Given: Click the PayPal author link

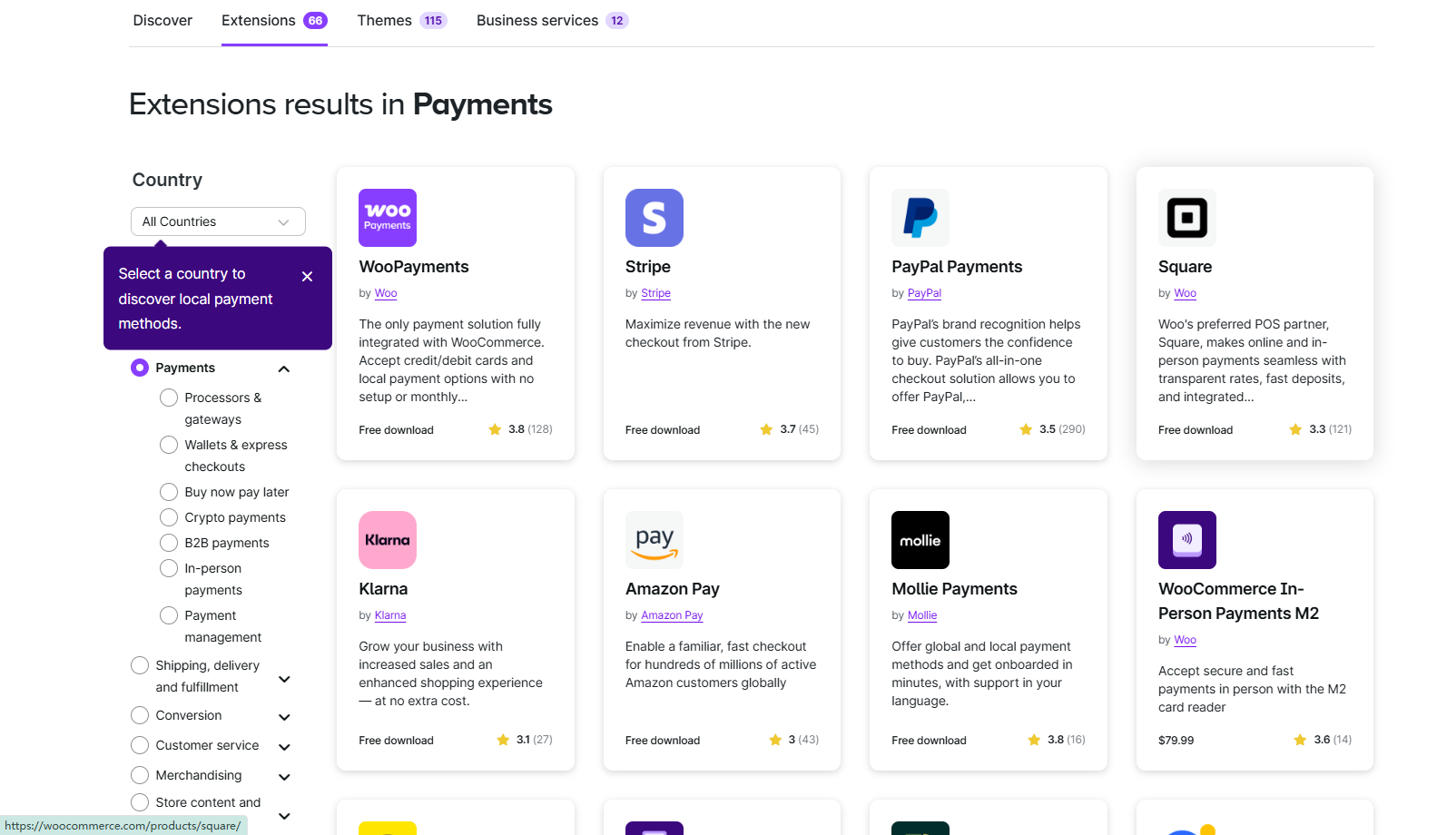Looking at the screenshot, I should point(924,293).
